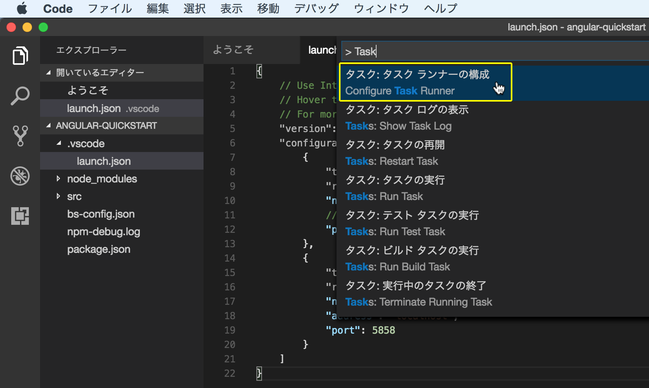Click the Apple menu icon
This screenshot has height=388, width=649.
point(22,8)
